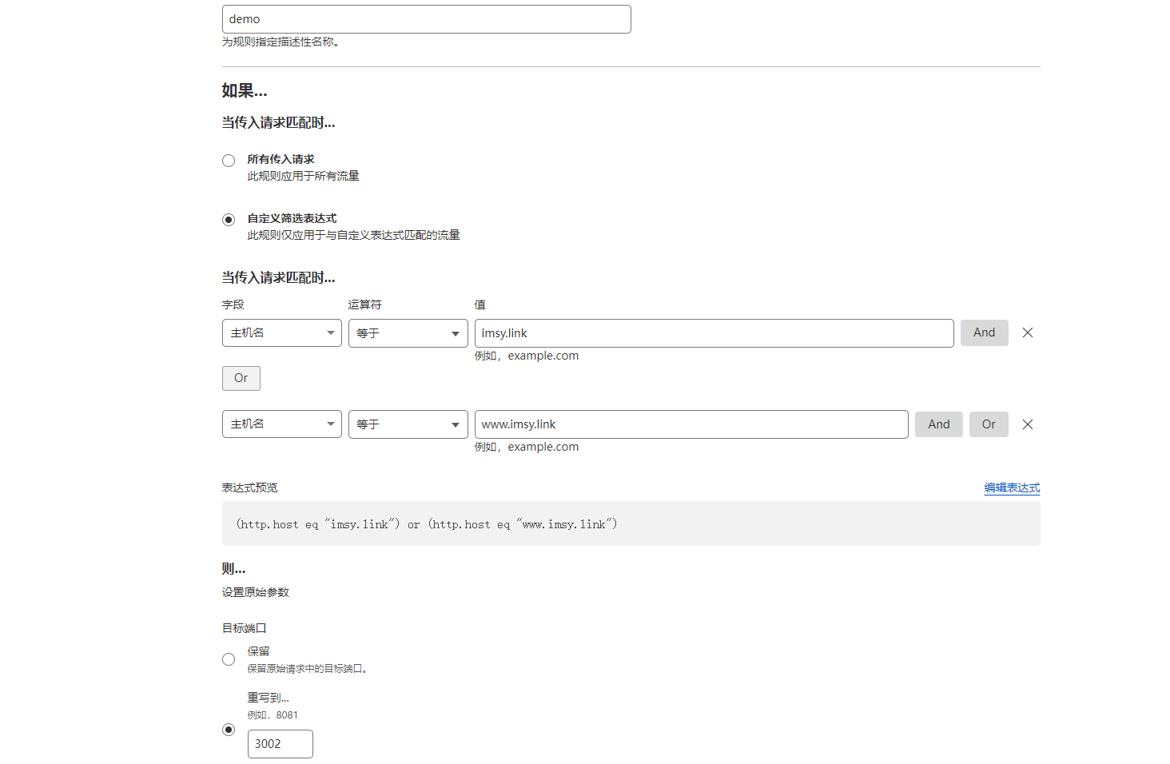Click the port field showing 3002
Screen dimensions: 1170x764
click(x=280, y=744)
